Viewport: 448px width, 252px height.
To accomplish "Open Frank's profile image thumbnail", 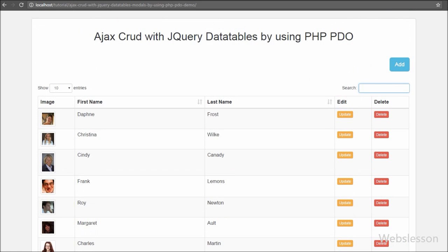I will pyautogui.click(x=48, y=186).
